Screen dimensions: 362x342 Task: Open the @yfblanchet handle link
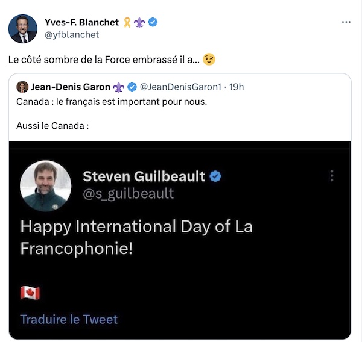pyautogui.click(x=72, y=34)
